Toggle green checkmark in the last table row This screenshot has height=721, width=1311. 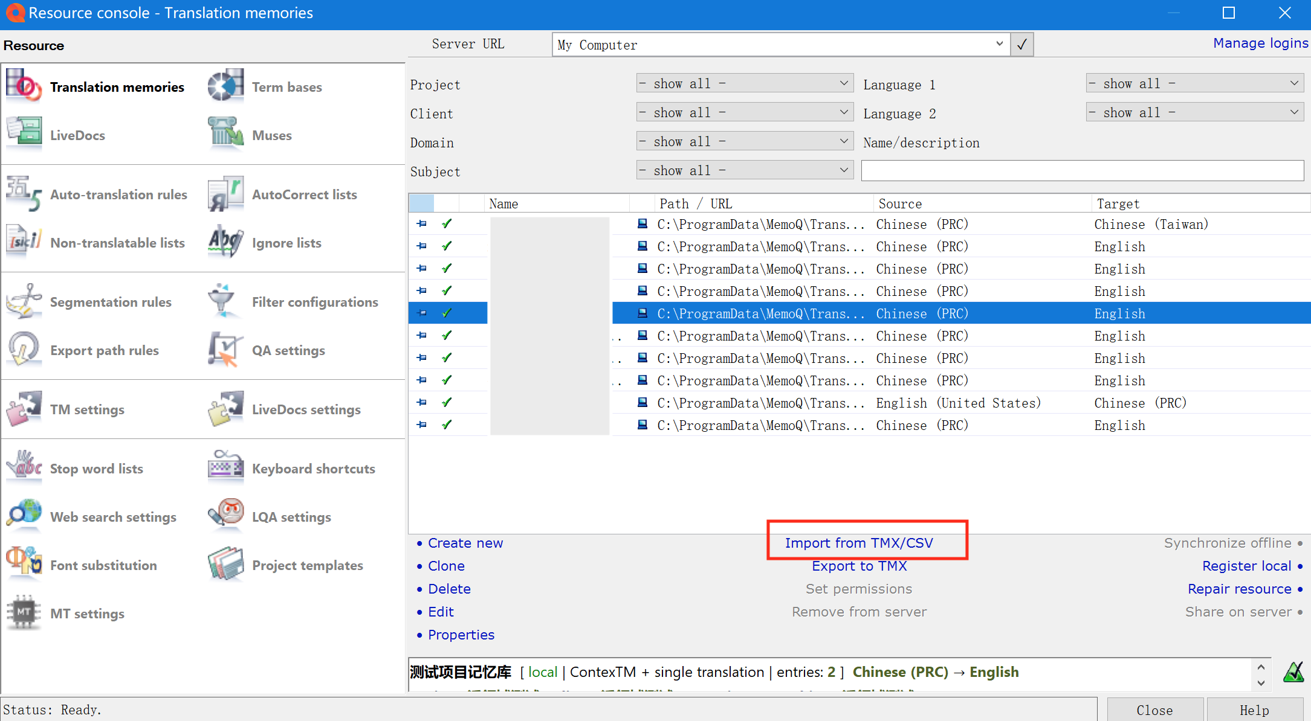447,425
